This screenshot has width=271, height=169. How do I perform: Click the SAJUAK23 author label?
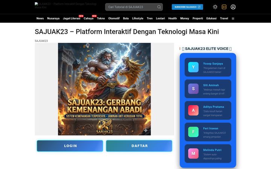pos(41,41)
